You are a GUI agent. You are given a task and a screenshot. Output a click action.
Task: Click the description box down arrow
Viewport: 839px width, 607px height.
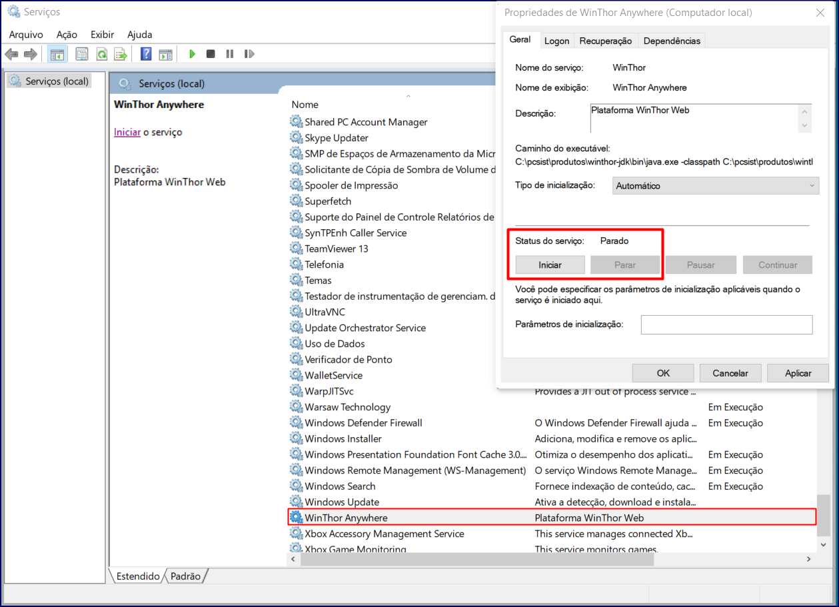click(805, 125)
